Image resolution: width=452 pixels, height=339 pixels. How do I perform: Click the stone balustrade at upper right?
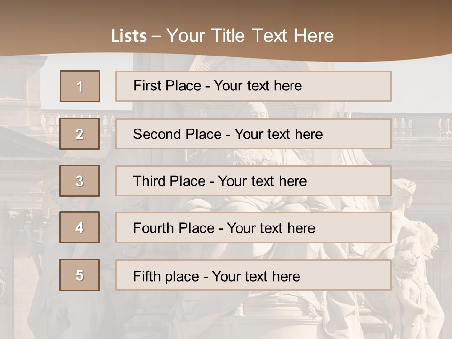pyautogui.click(x=421, y=126)
